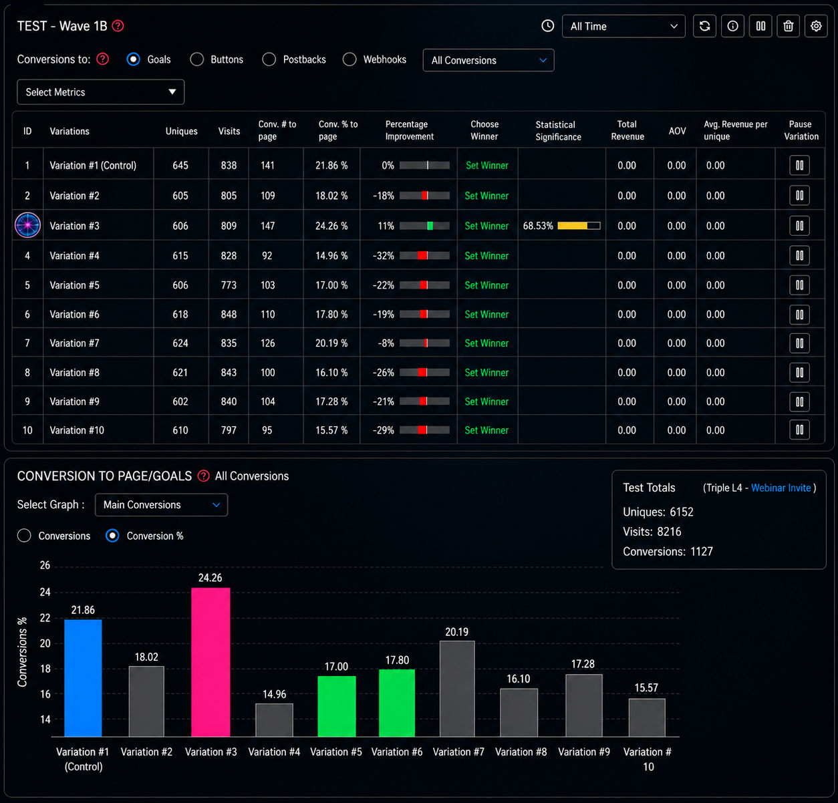Pause Variation #8

[799, 372]
